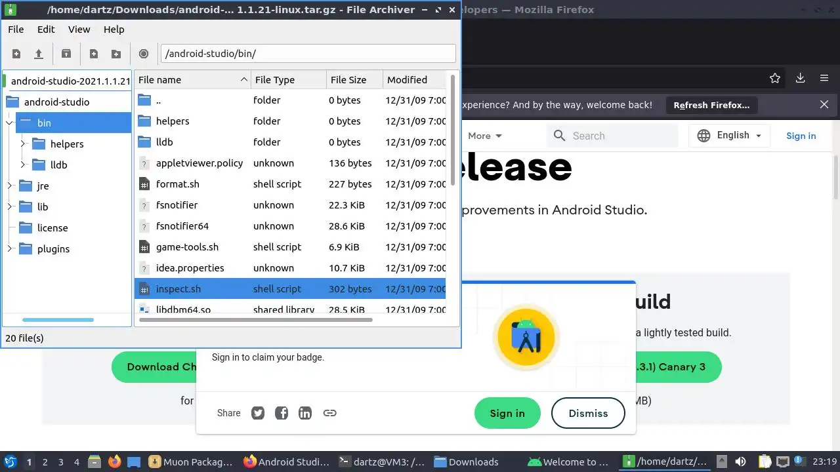Launch the file manager from the taskbar quicklaunch

point(94,462)
